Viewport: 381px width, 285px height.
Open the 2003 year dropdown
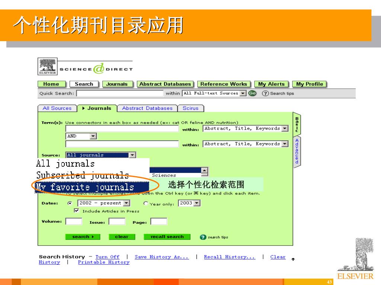pos(189,203)
